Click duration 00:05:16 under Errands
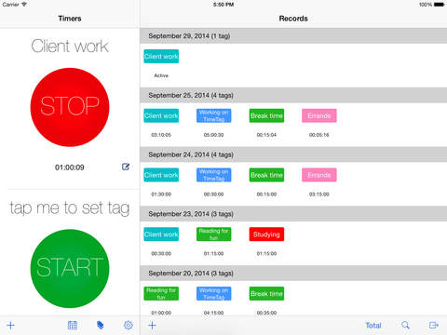This screenshot has width=447, height=335. click(319, 135)
